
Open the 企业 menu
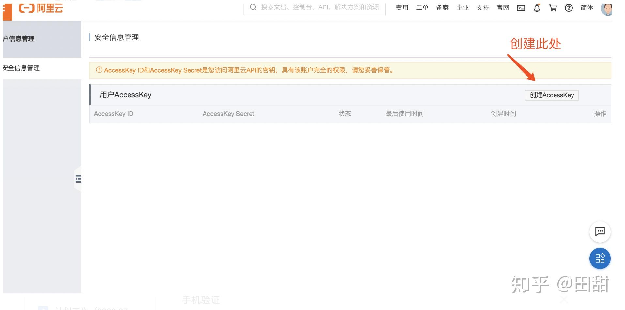point(463,8)
